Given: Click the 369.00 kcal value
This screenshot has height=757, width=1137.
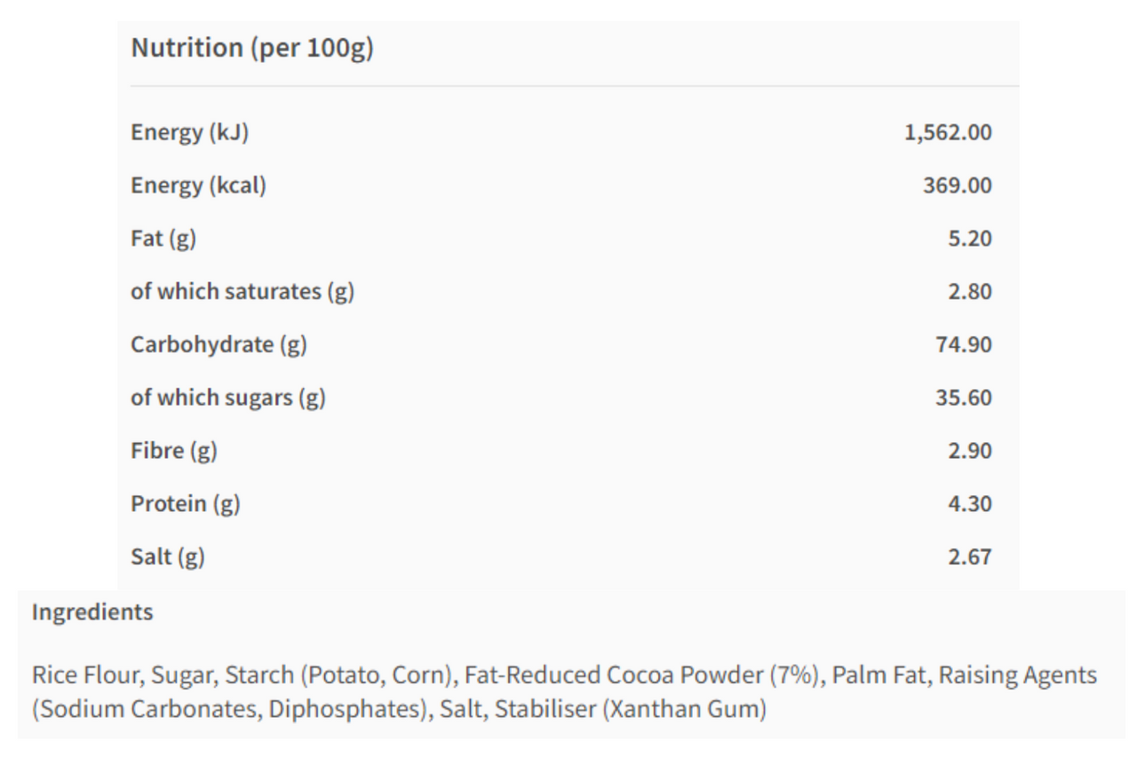Looking at the screenshot, I should [958, 185].
